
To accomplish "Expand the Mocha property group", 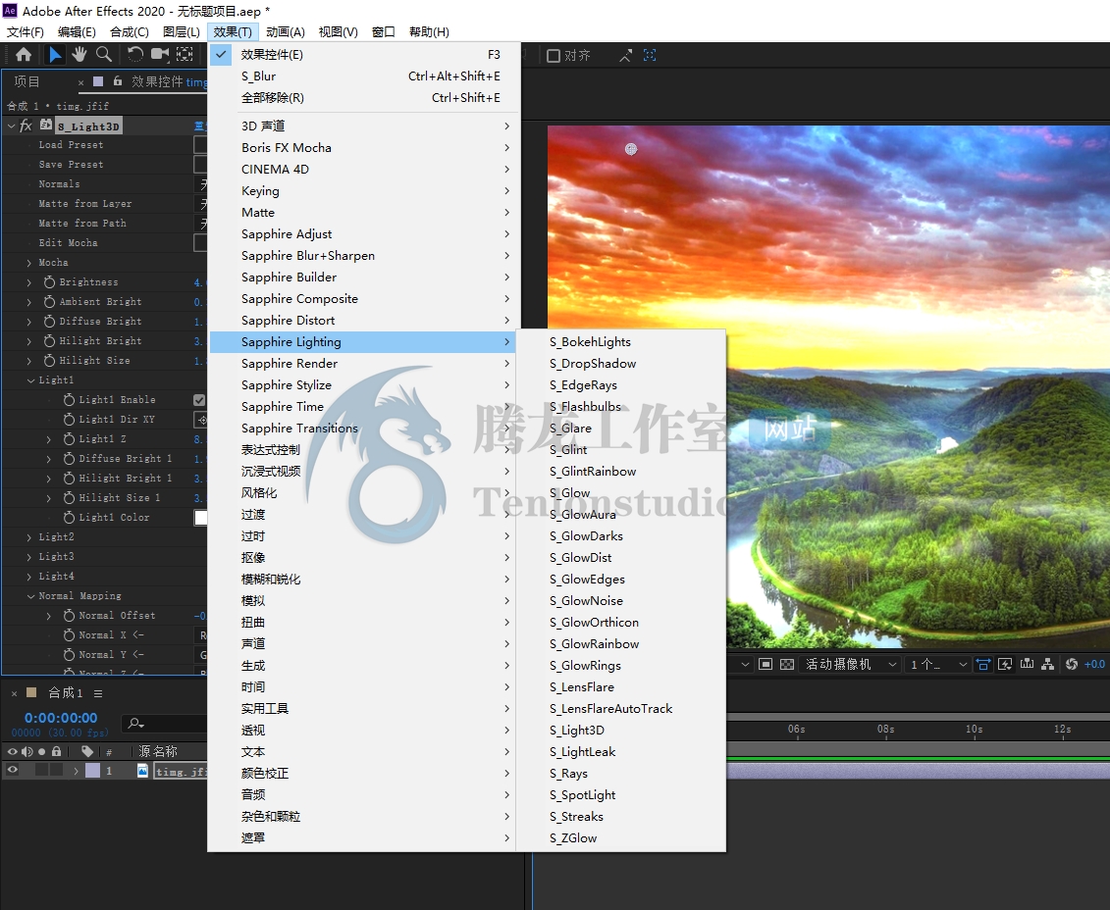I will click(29, 263).
